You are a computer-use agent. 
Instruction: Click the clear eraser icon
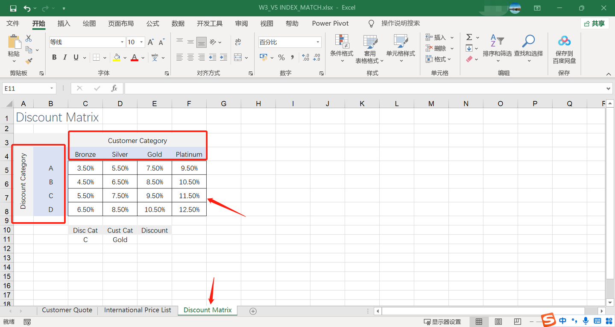469,59
